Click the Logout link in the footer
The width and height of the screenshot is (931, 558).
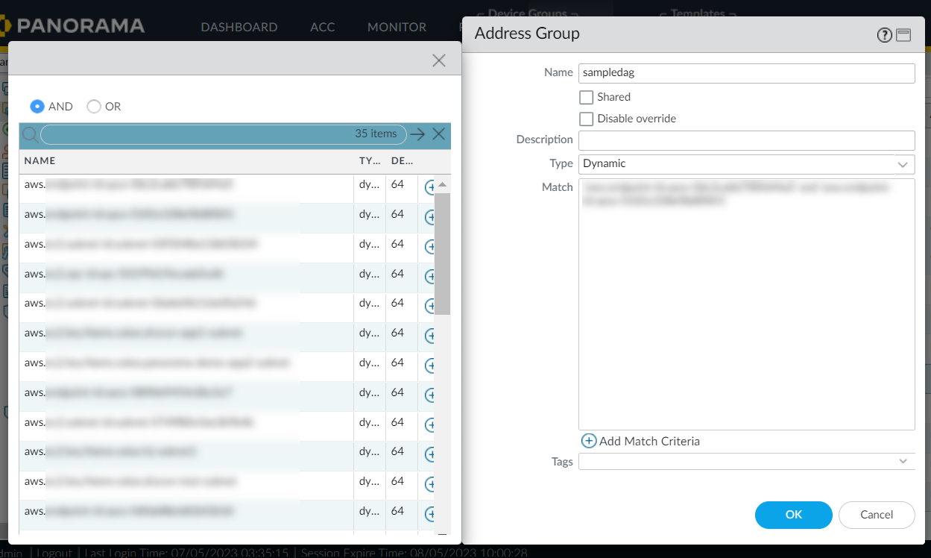[x=54, y=553]
